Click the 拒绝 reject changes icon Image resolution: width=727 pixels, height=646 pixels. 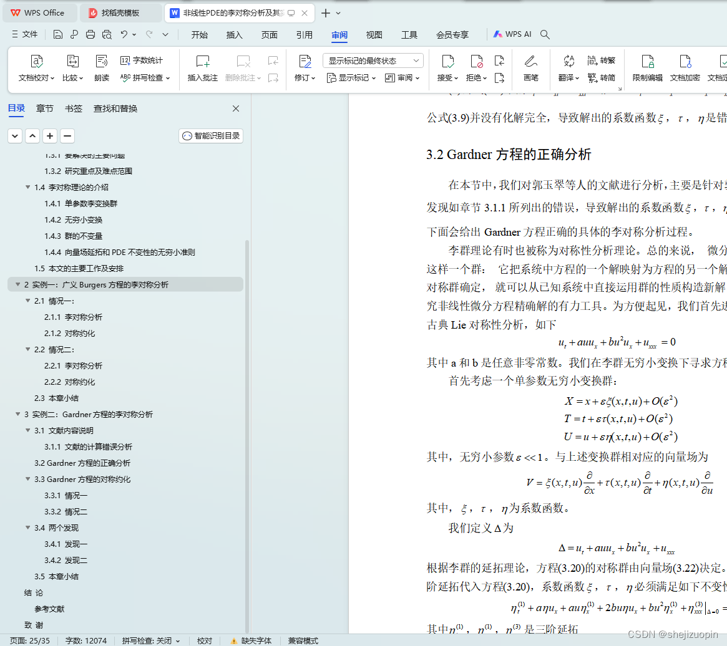[x=476, y=62]
